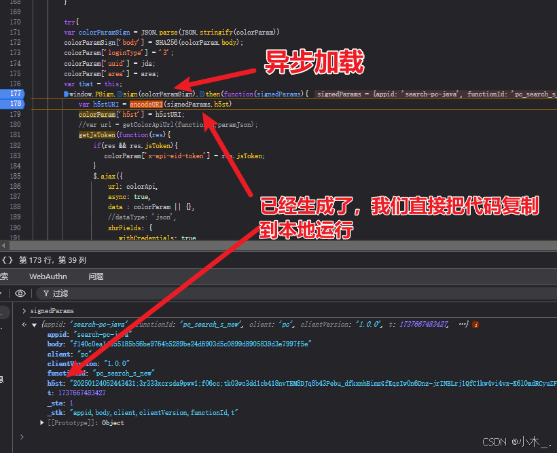Image resolution: width=557 pixels, height=453 pixels.
Task: Click the object info badge icon
Action: 475,325
